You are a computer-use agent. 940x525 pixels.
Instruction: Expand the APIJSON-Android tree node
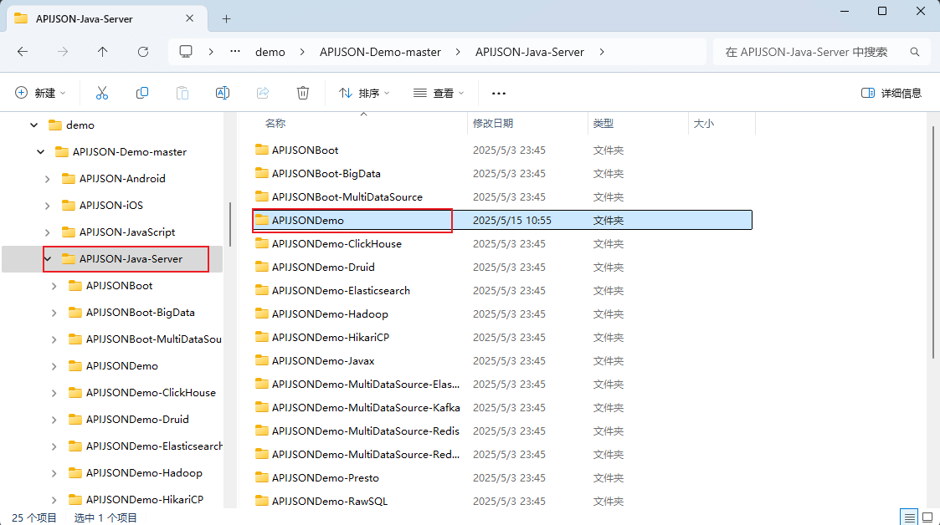[49, 179]
